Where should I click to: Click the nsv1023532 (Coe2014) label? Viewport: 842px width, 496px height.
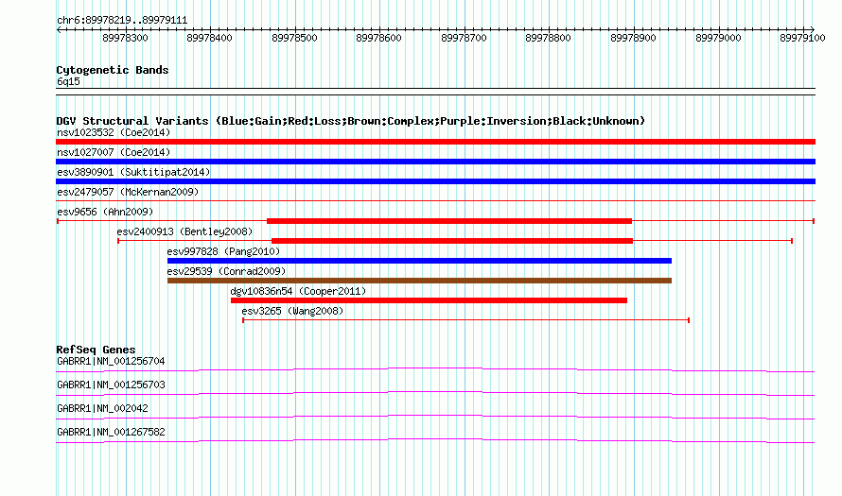(114, 132)
